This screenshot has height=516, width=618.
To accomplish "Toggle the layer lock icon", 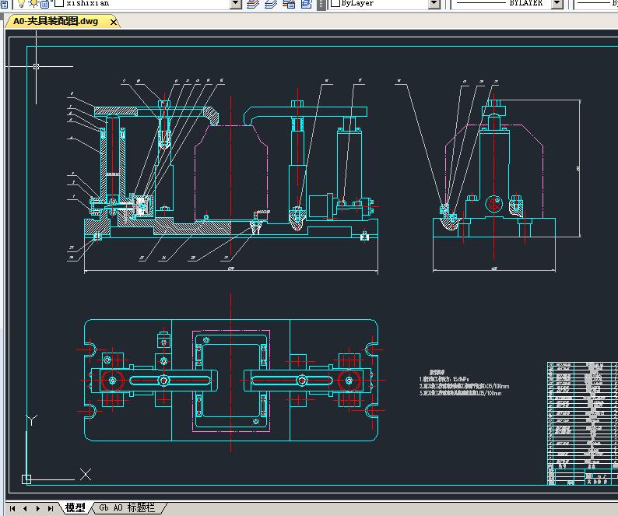I will 46,4.
